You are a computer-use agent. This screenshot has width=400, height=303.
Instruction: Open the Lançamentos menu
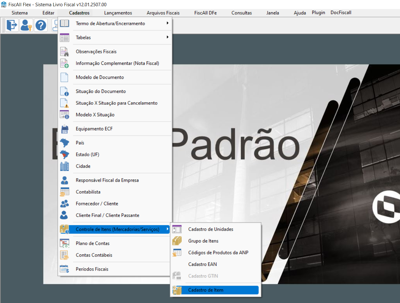(118, 13)
